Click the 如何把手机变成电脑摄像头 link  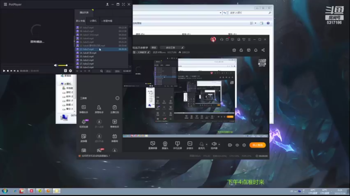tap(96, 156)
